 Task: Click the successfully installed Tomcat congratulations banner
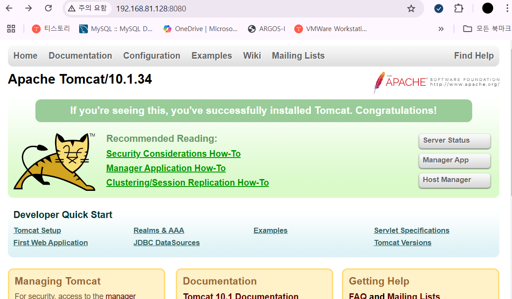tap(254, 111)
